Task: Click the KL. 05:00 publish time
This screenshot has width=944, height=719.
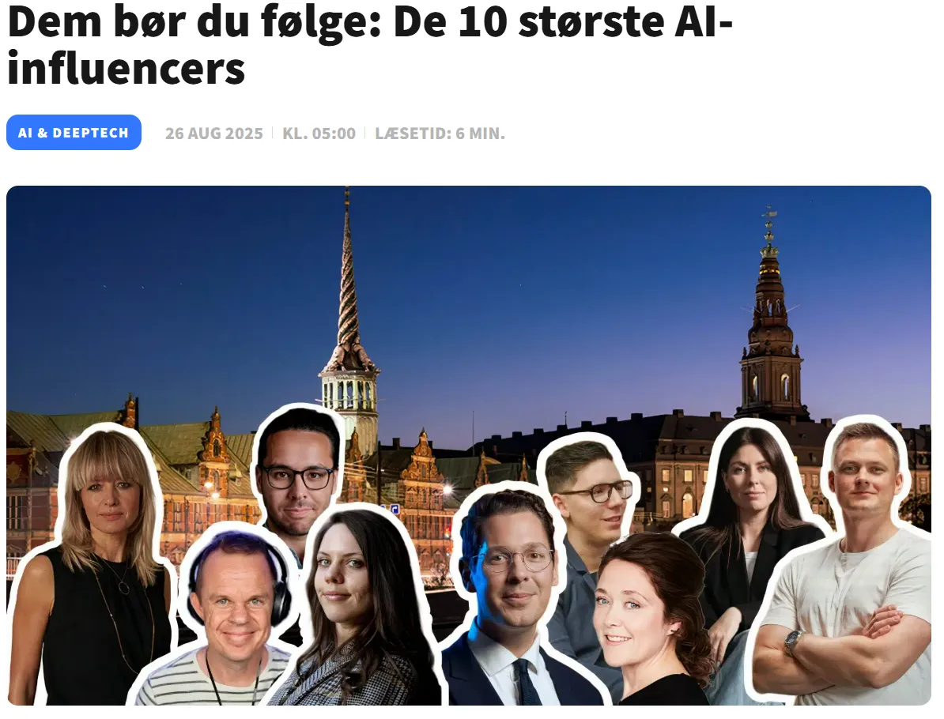Action: point(319,133)
